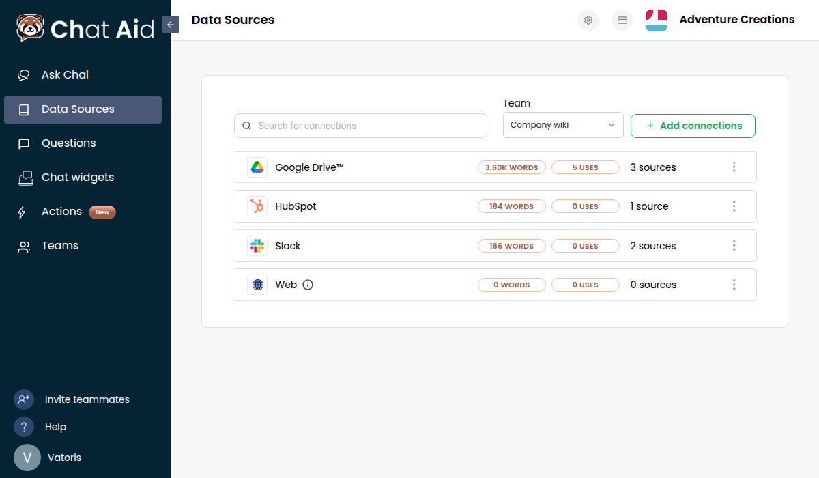Open billing via the card icon
The image size is (819, 478).
click(x=622, y=20)
